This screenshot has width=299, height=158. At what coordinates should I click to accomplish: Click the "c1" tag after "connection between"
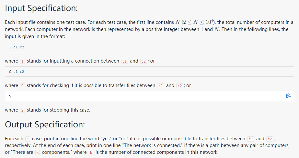124,61
